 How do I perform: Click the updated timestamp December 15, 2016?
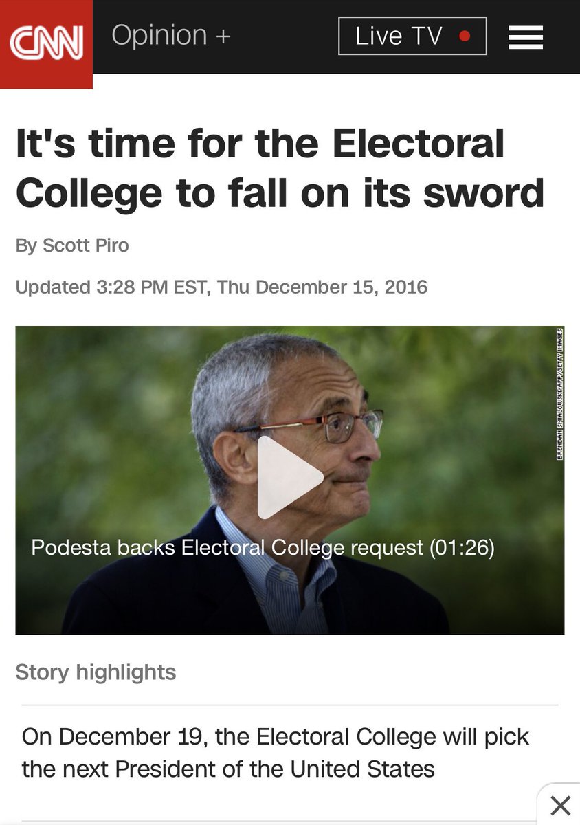tap(221, 287)
